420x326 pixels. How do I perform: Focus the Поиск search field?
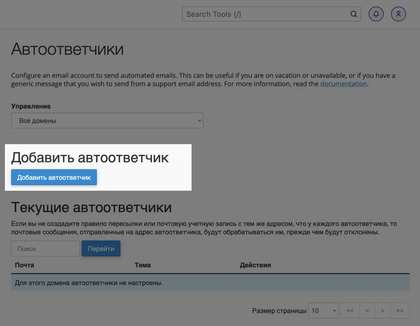tap(46, 249)
